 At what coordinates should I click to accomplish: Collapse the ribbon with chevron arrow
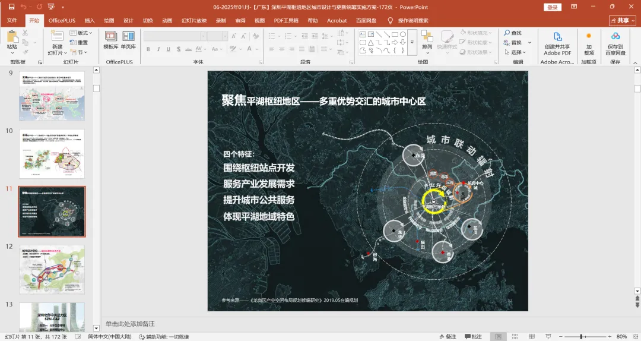point(635,62)
